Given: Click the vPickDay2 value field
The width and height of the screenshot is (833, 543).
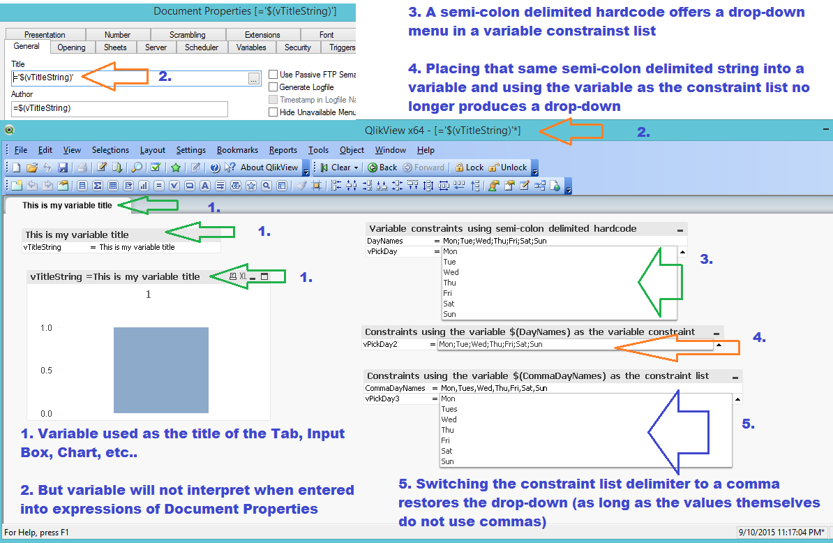Looking at the screenshot, I should pos(576,345).
